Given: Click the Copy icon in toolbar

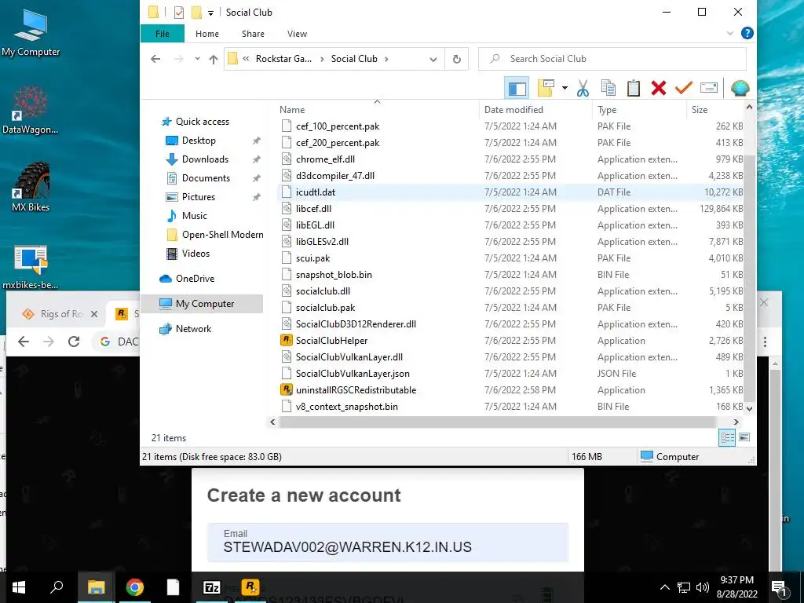Looking at the screenshot, I should tap(608, 88).
